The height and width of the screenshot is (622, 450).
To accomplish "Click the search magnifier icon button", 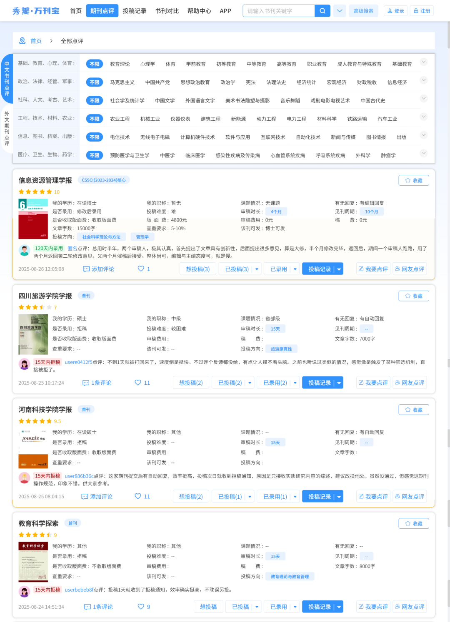I will [322, 11].
